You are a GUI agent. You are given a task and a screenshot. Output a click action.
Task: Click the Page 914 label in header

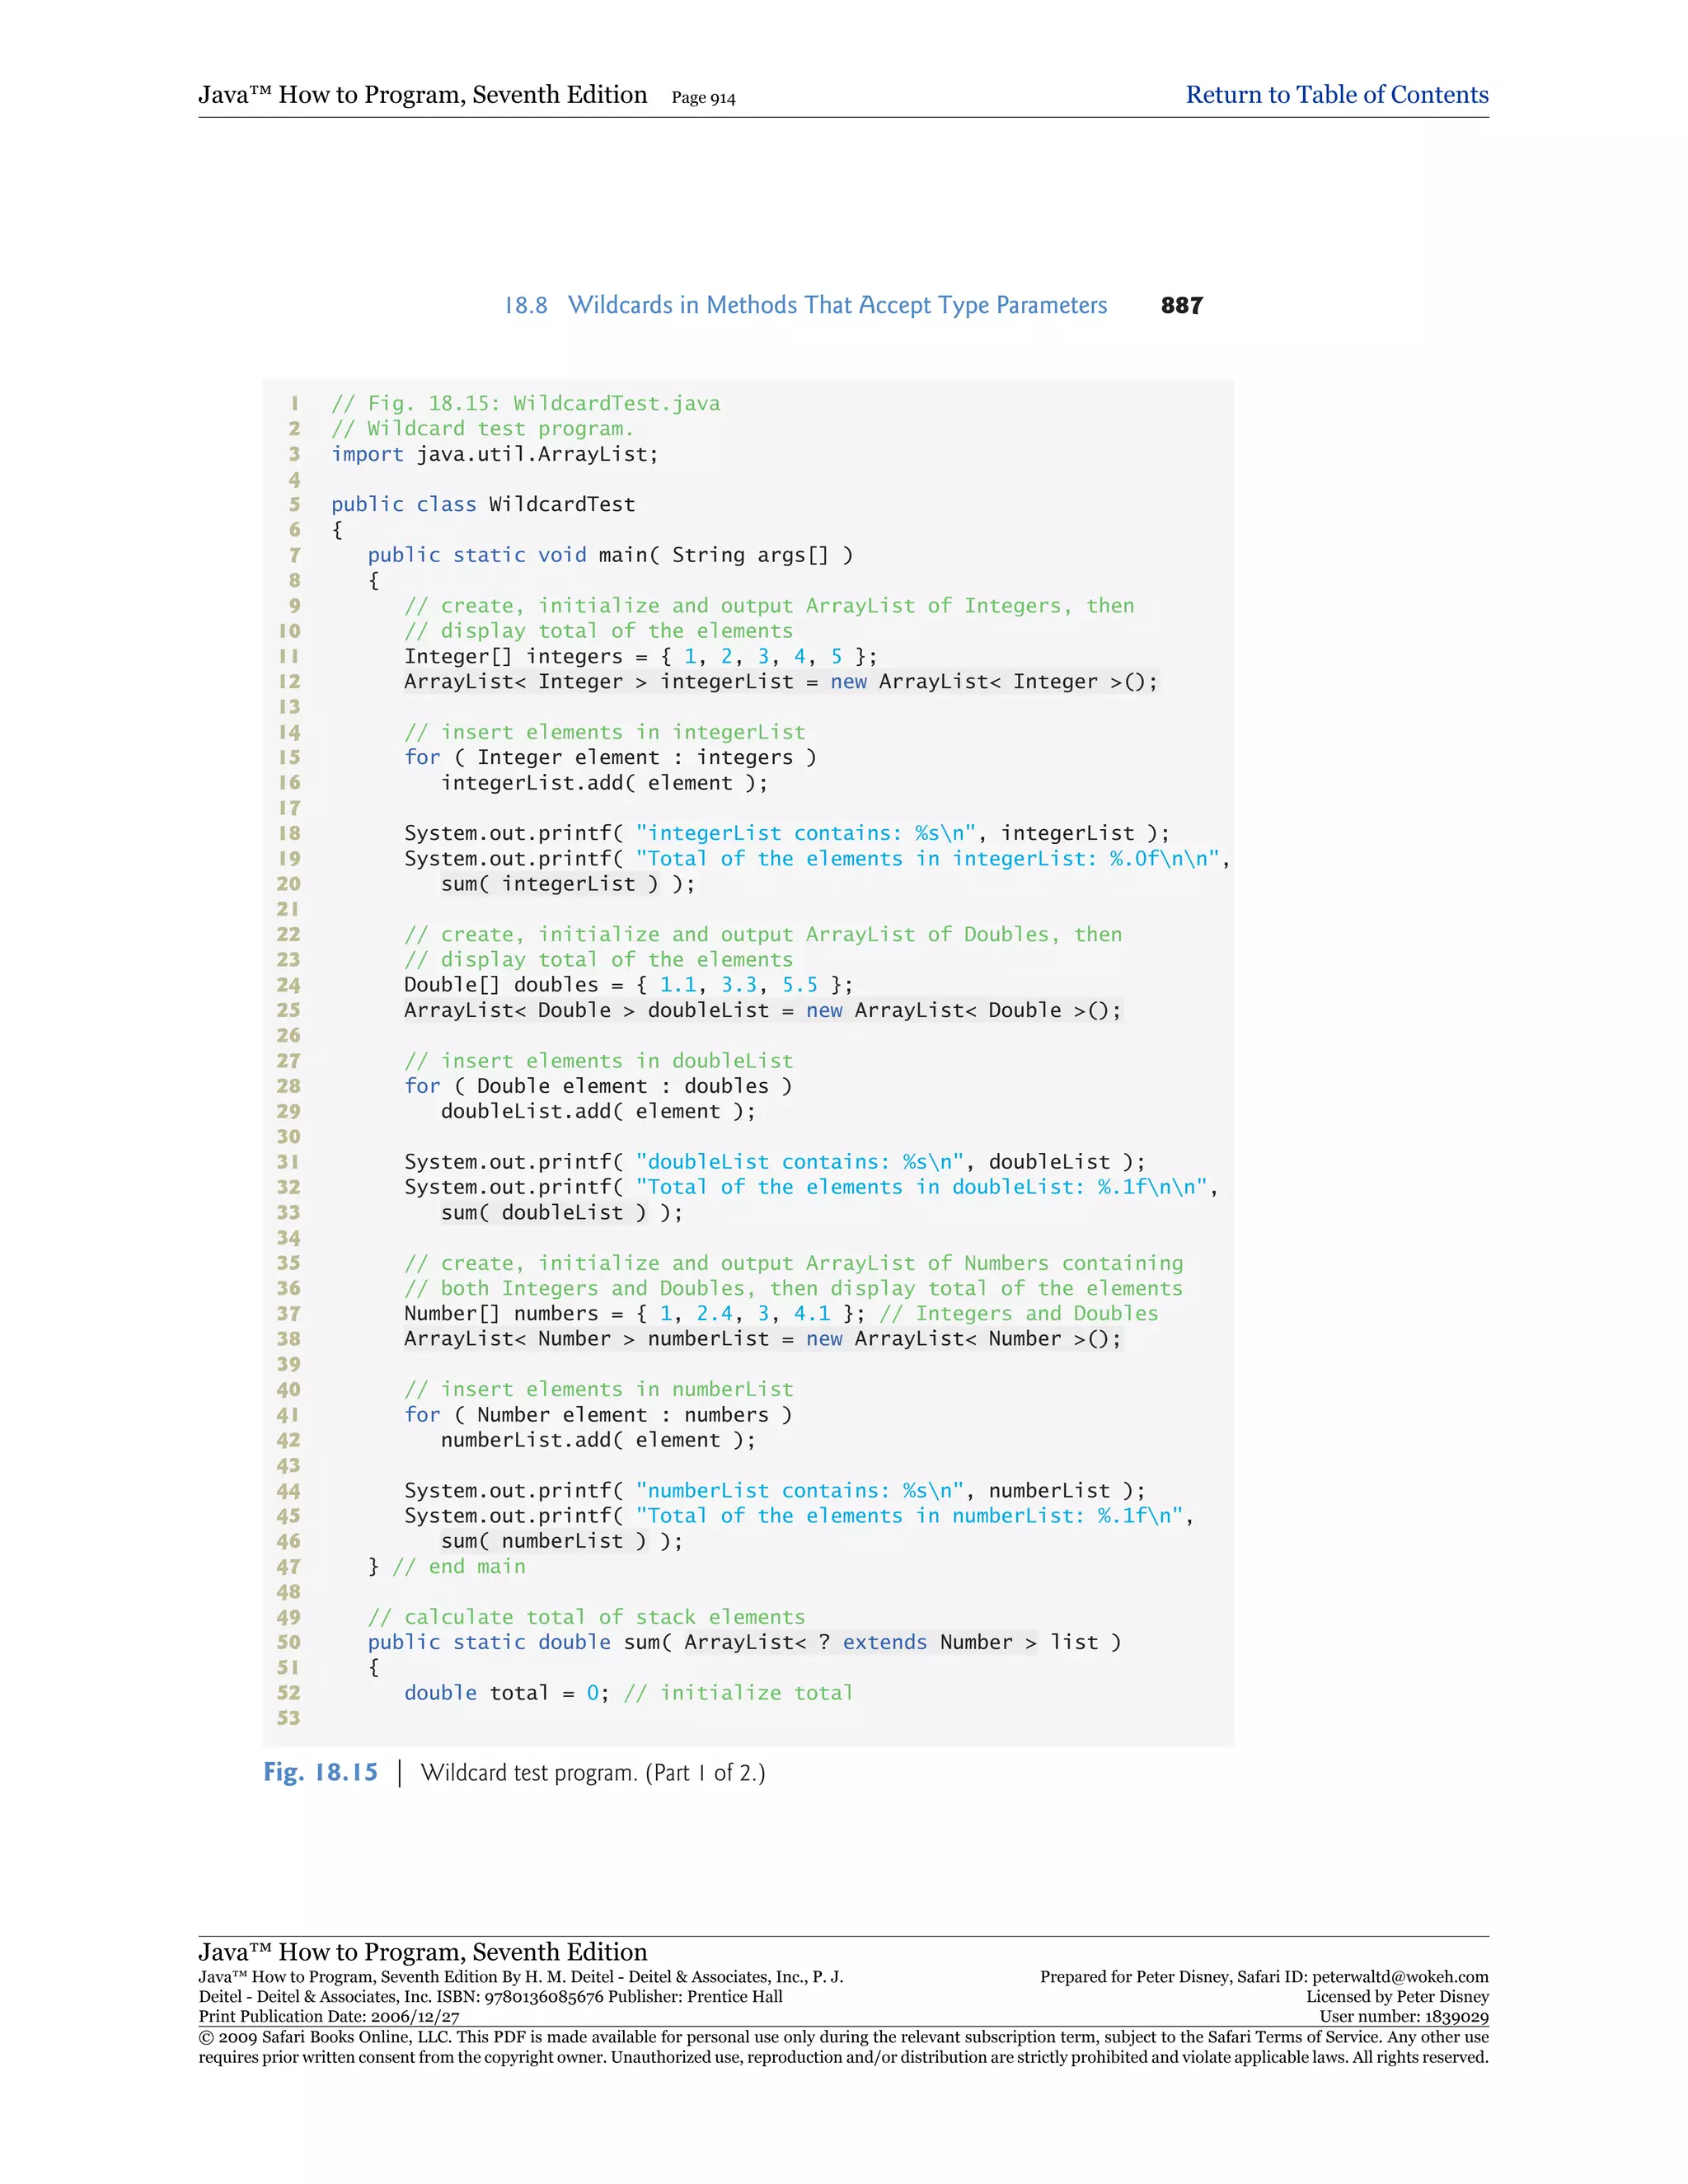point(703,98)
